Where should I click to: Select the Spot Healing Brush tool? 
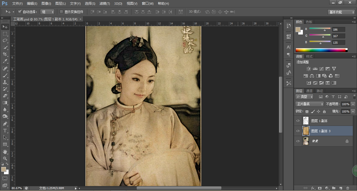5,69
